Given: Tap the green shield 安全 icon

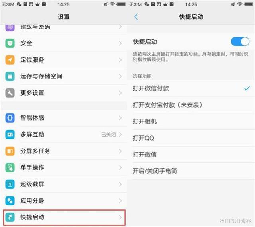Looking at the screenshot, I should pyautogui.click(x=10, y=43).
